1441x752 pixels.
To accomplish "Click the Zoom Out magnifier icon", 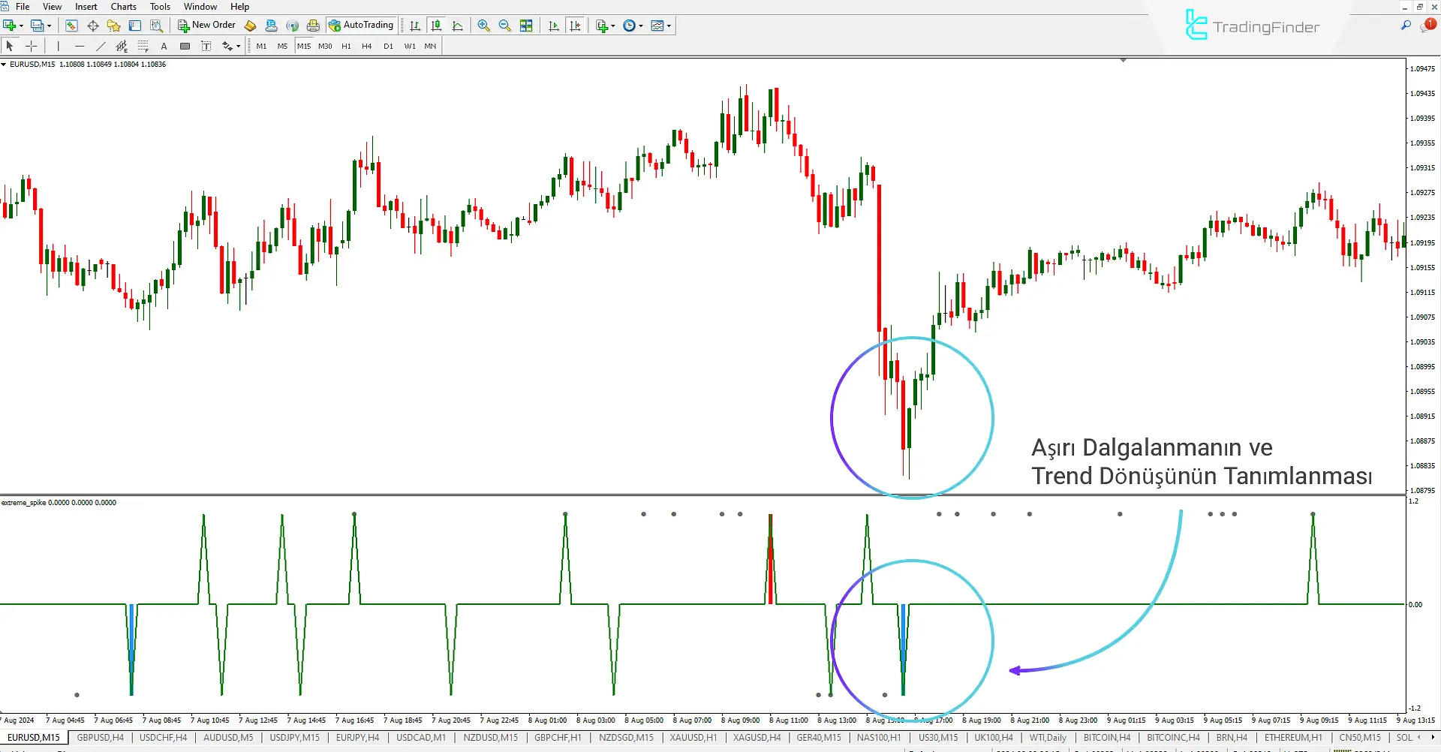I will coord(504,26).
